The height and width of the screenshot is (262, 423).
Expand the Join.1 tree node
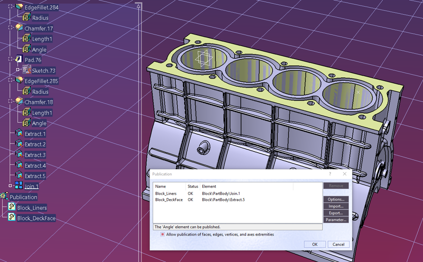coord(10,186)
